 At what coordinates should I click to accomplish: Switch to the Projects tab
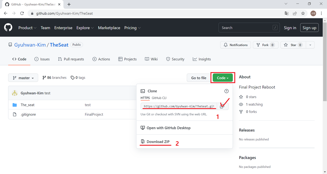click(x=127, y=59)
